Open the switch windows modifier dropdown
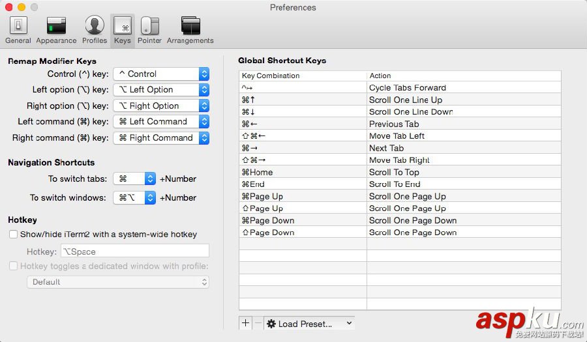Screen dimensions: 587x342 (134, 197)
